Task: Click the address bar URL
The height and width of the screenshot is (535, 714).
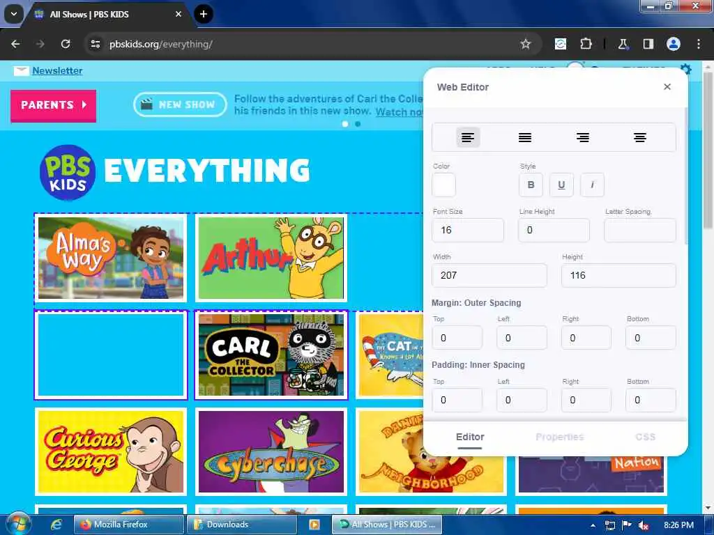Action: pos(161,44)
